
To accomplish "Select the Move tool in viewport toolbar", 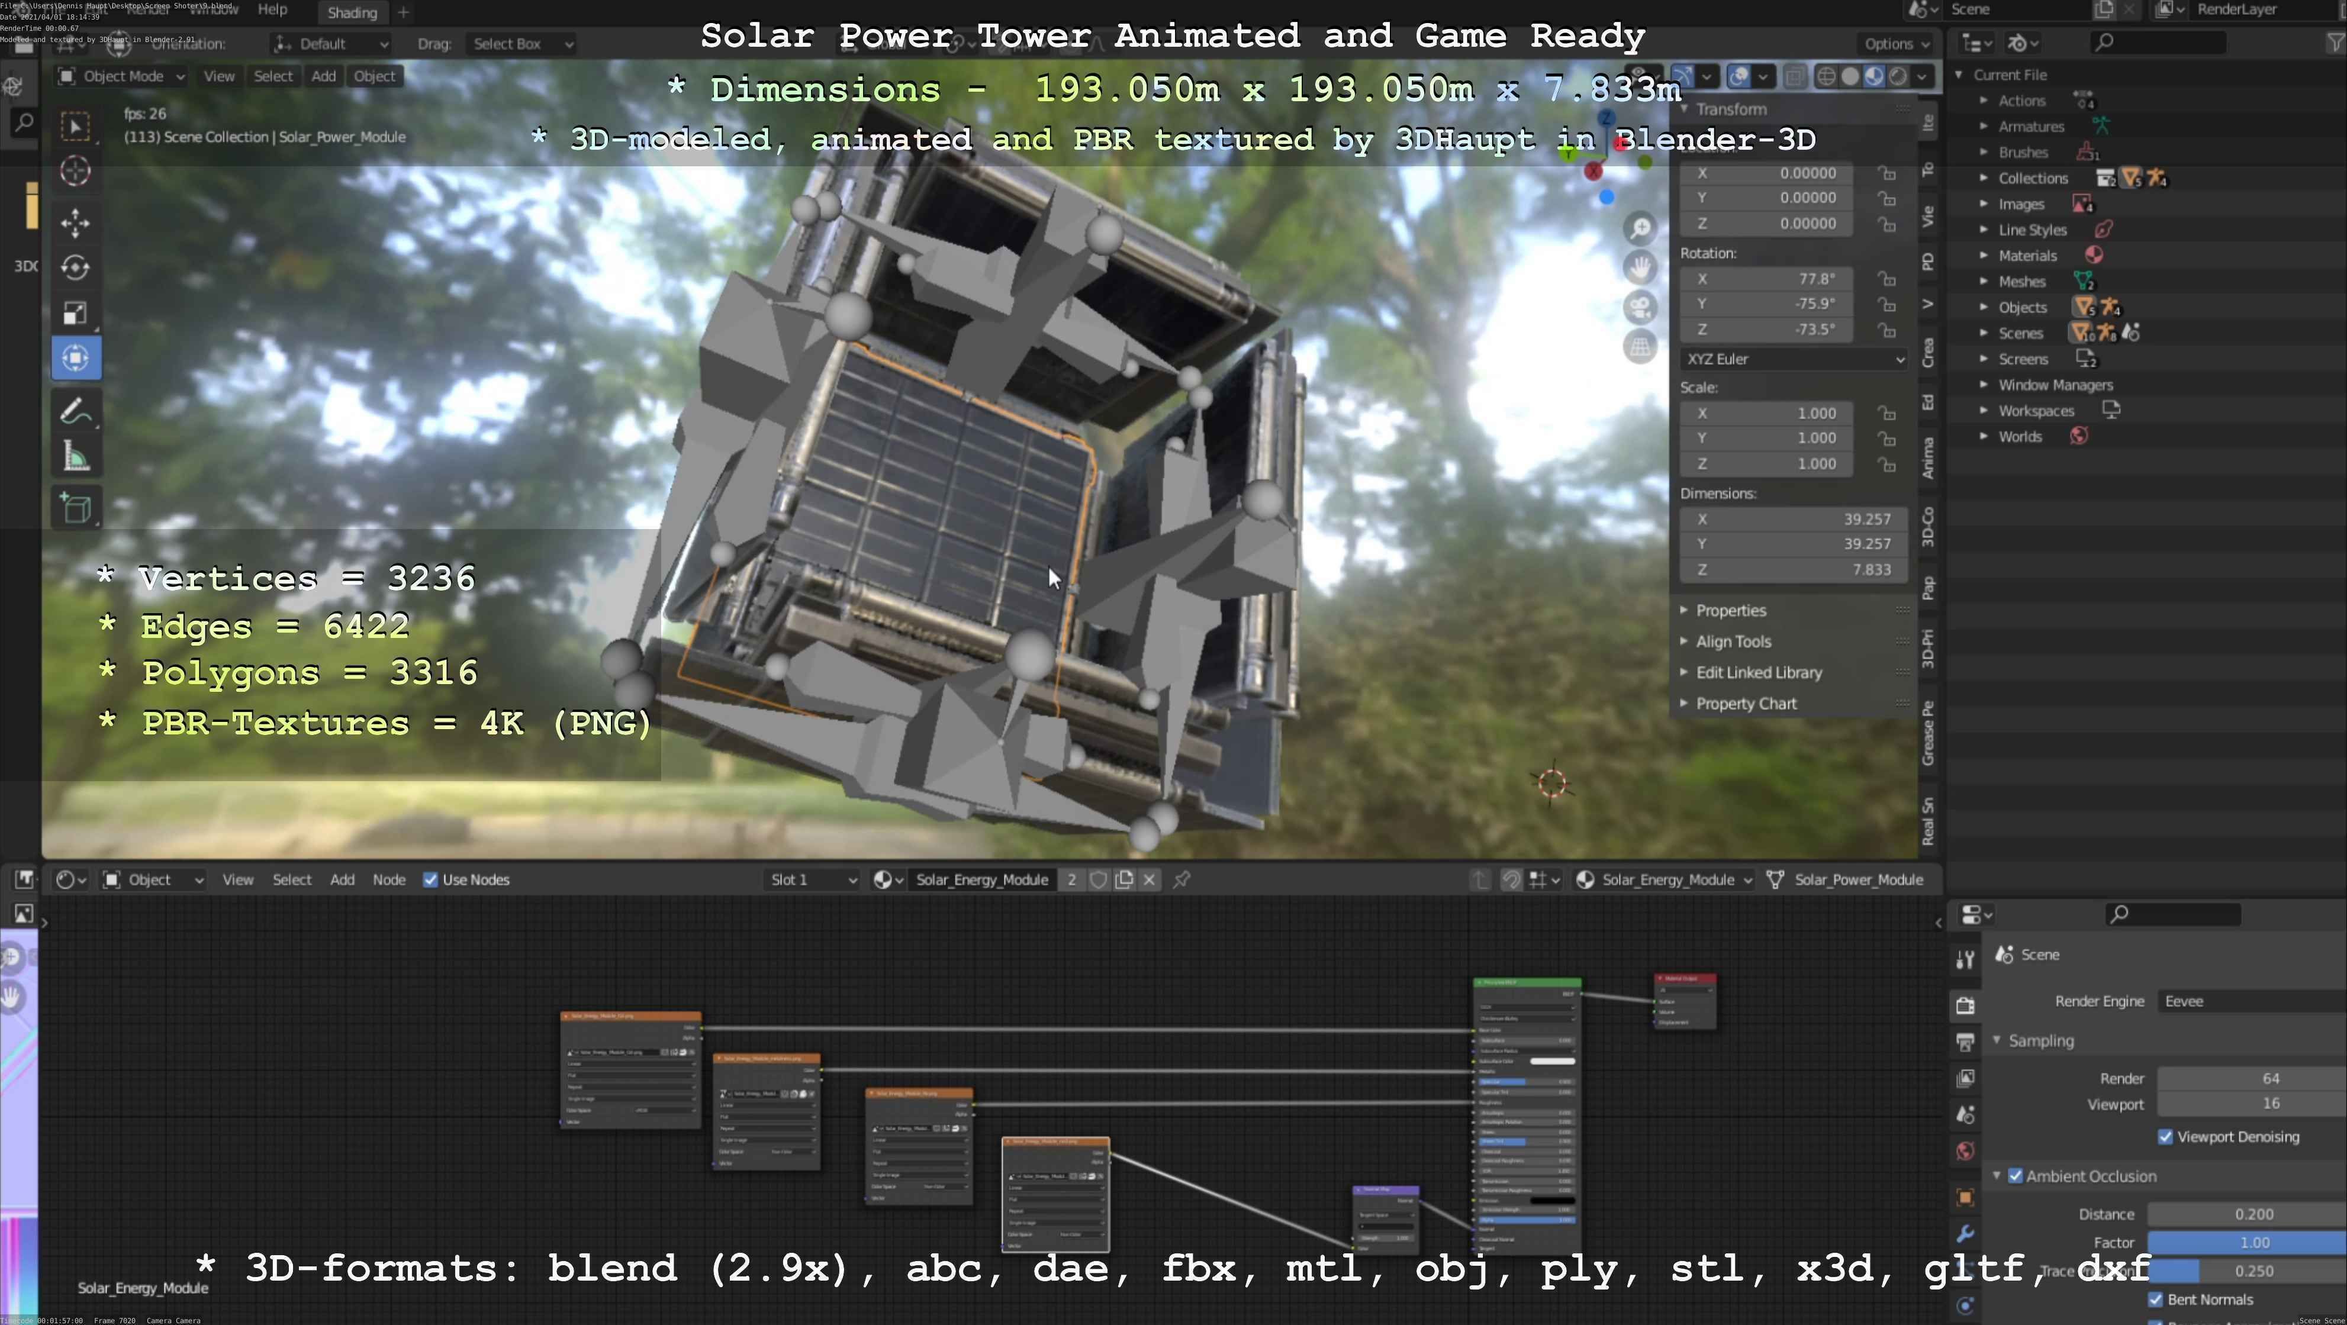I will point(76,222).
